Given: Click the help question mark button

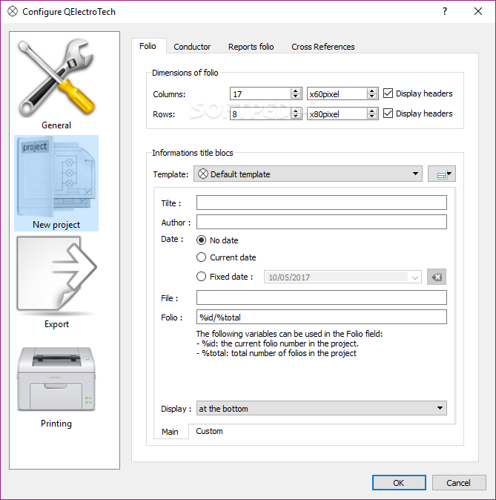Looking at the screenshot, I should click(445, 11).
